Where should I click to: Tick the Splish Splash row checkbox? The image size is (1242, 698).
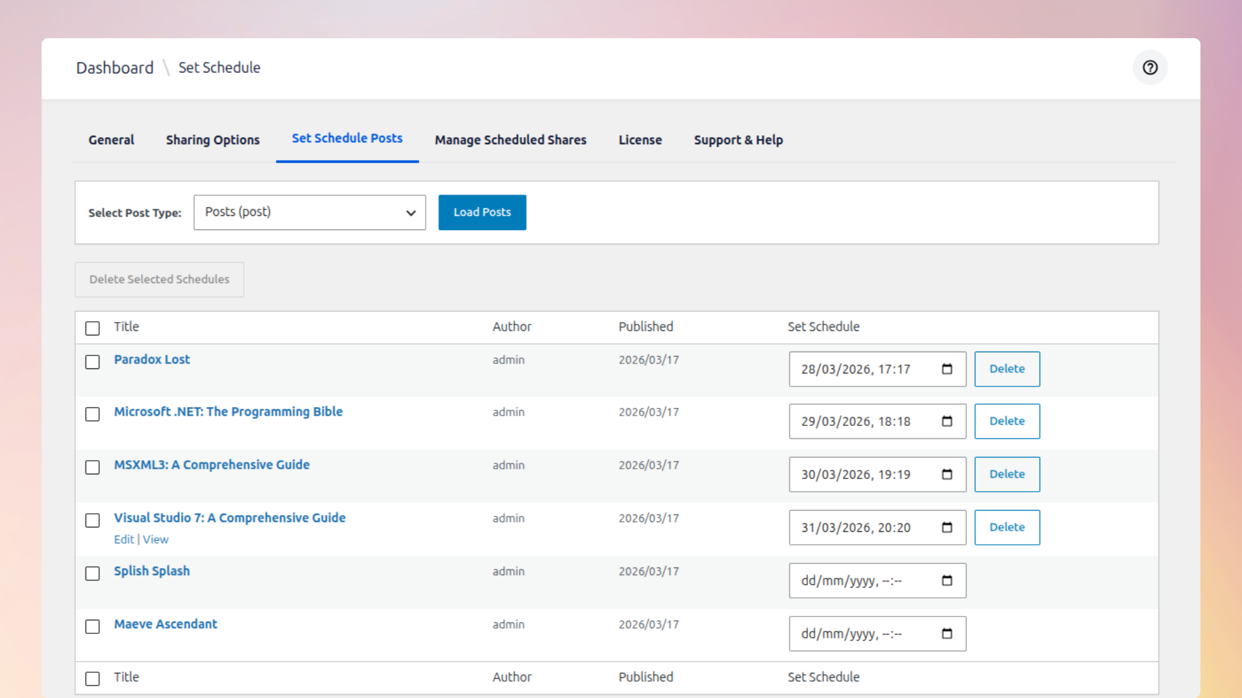(93, 573)
